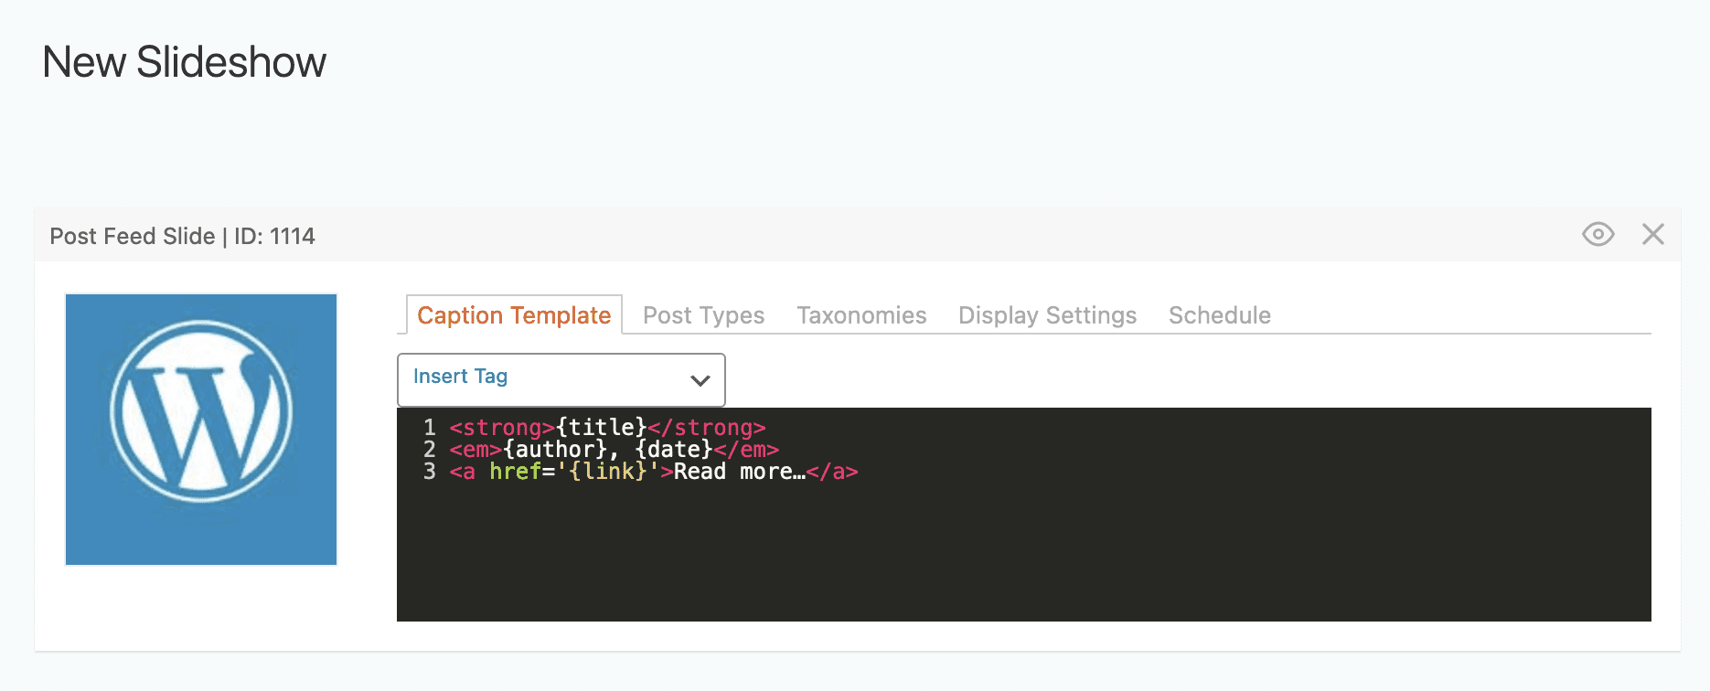
Task: Switch to the Caption Template tab
Action: [x=514, y=315]
